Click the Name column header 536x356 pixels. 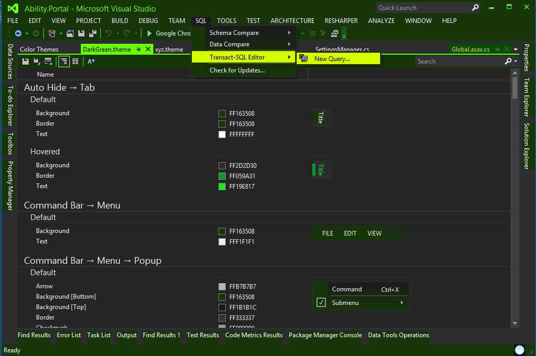45,74
